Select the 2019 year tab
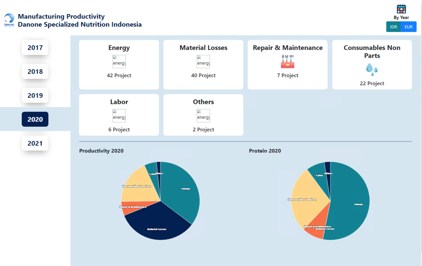This screenshot has height=266, width=422. pyautogui.click(x=35, y=95)
